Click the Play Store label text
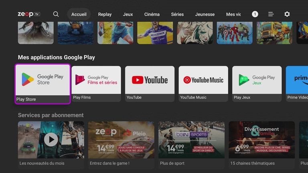Screen dimensions: 308x173 click(26, 99)
